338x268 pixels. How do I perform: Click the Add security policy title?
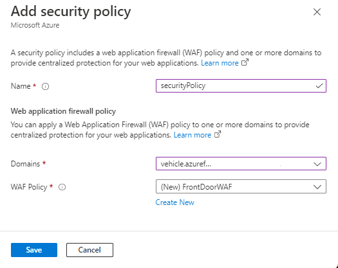(x=71, y=12)
